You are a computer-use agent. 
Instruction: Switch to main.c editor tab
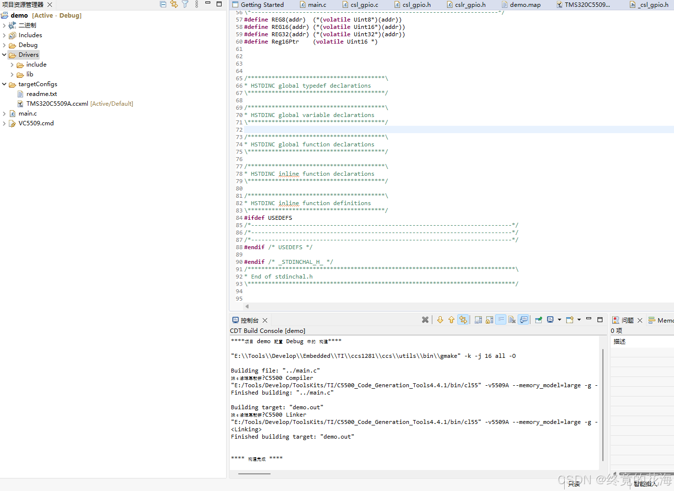point(313,5)
